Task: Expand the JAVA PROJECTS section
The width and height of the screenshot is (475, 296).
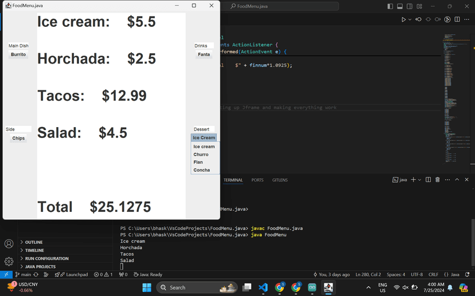Action: coord(40,267)
